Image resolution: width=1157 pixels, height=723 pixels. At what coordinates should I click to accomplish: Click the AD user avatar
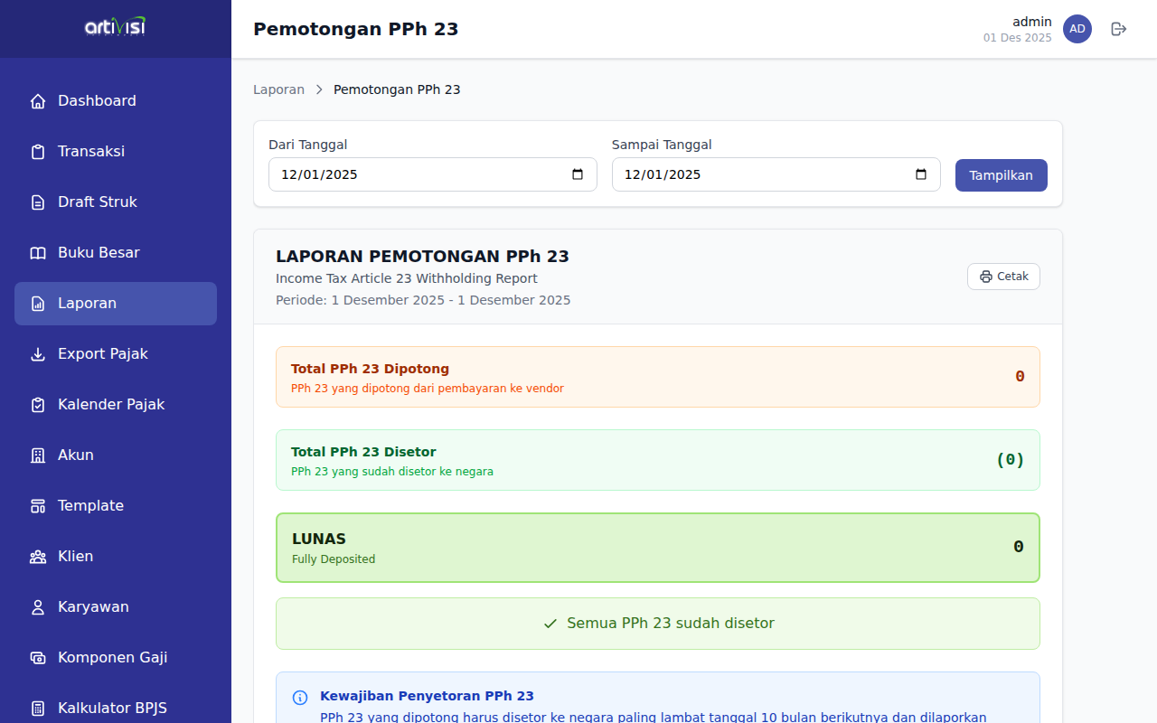pyautogui.click(x=1077, y=29)
